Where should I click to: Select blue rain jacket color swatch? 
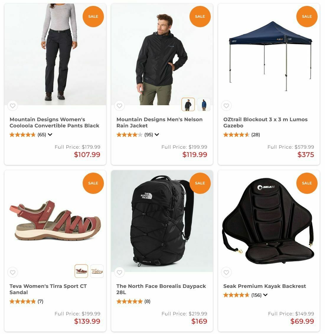coord(204,105)
